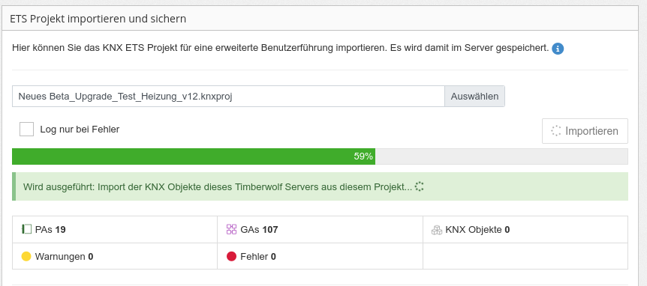Click the Fehler 0 counter cell
The image size is (647, 286).
[x=320, y=256]
